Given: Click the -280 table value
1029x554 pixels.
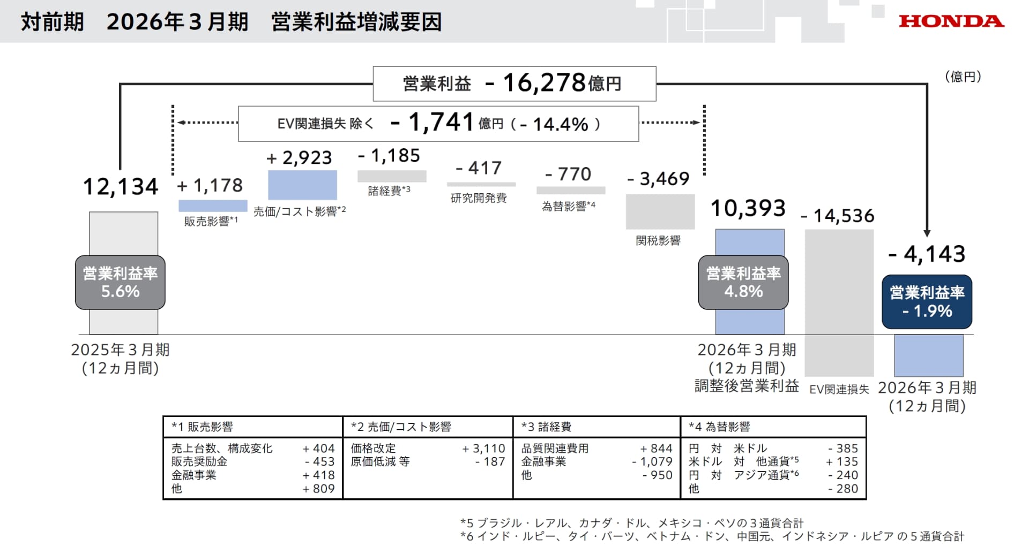Looking at the screenshot, I should [x=843, y=489].
